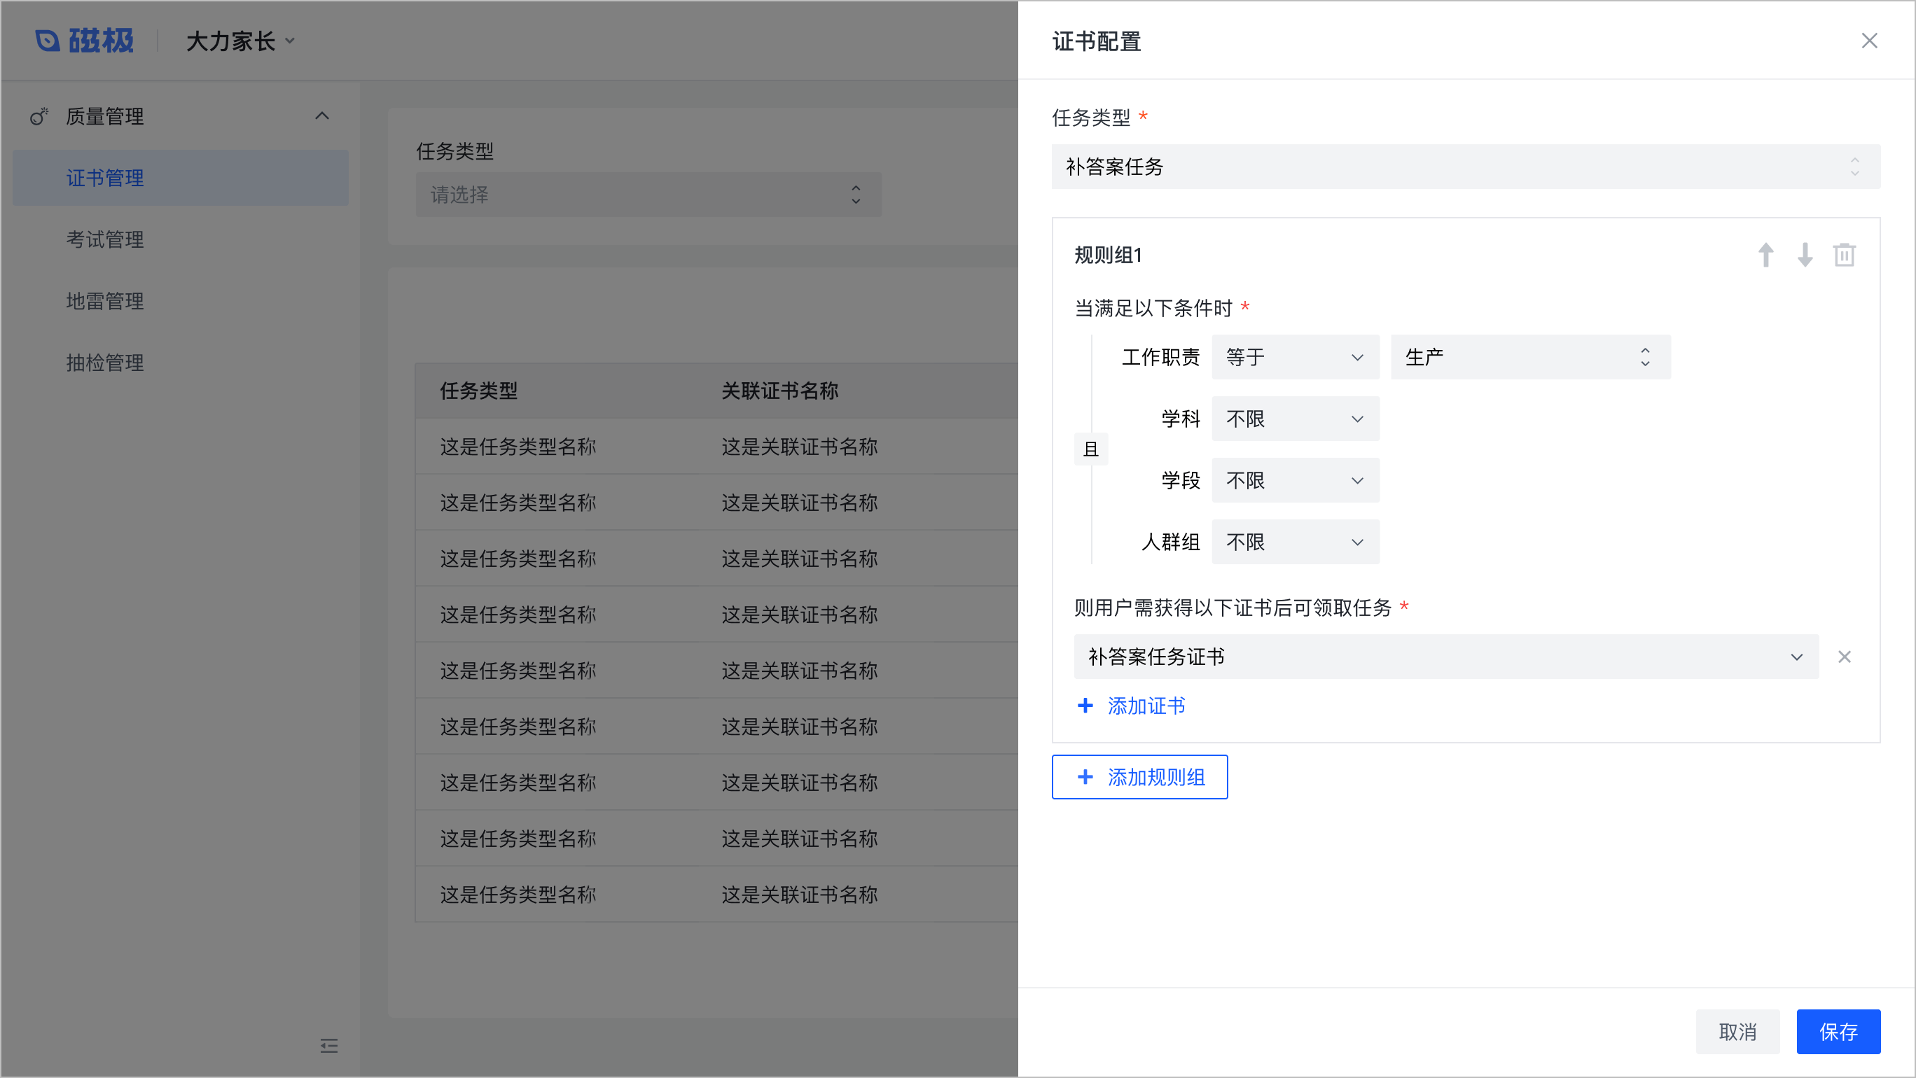Open 抽检管理 sidebar menu item

[x=105, y=363]
